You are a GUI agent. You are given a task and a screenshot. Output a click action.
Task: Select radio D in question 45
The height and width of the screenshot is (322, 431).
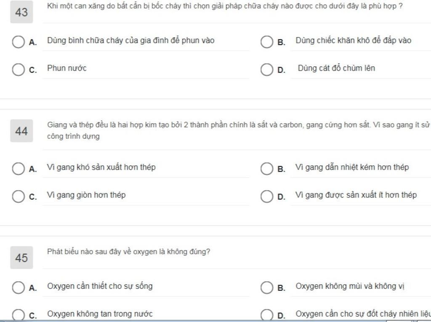point(267,315)
